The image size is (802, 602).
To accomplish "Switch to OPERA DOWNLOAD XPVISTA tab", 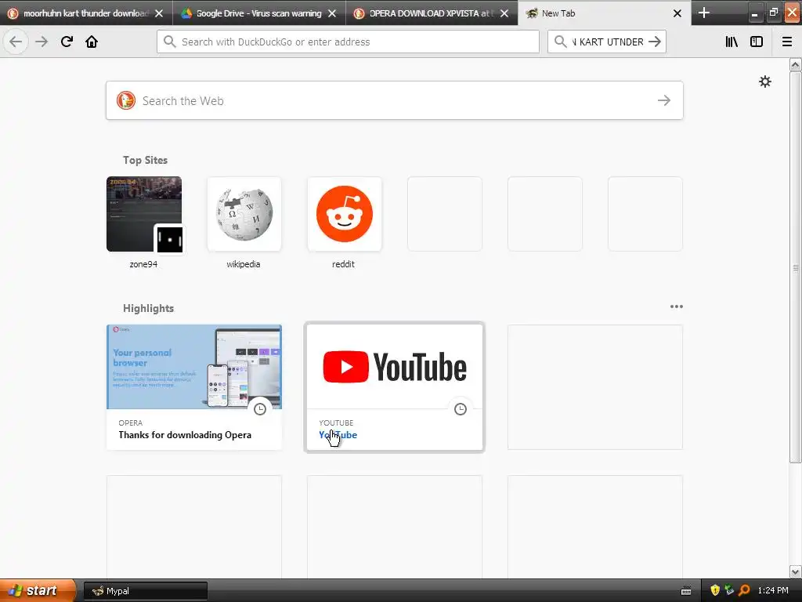I will click(x=432, y=13).
